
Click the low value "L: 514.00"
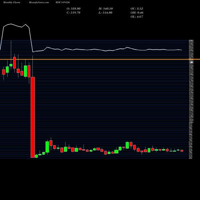pos(106,12)
